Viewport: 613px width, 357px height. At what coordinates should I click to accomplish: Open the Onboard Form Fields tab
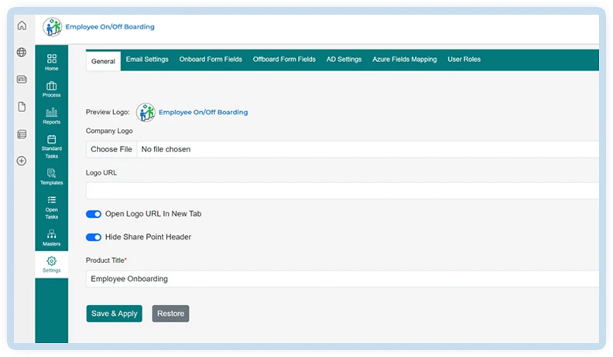click(211, 59)
